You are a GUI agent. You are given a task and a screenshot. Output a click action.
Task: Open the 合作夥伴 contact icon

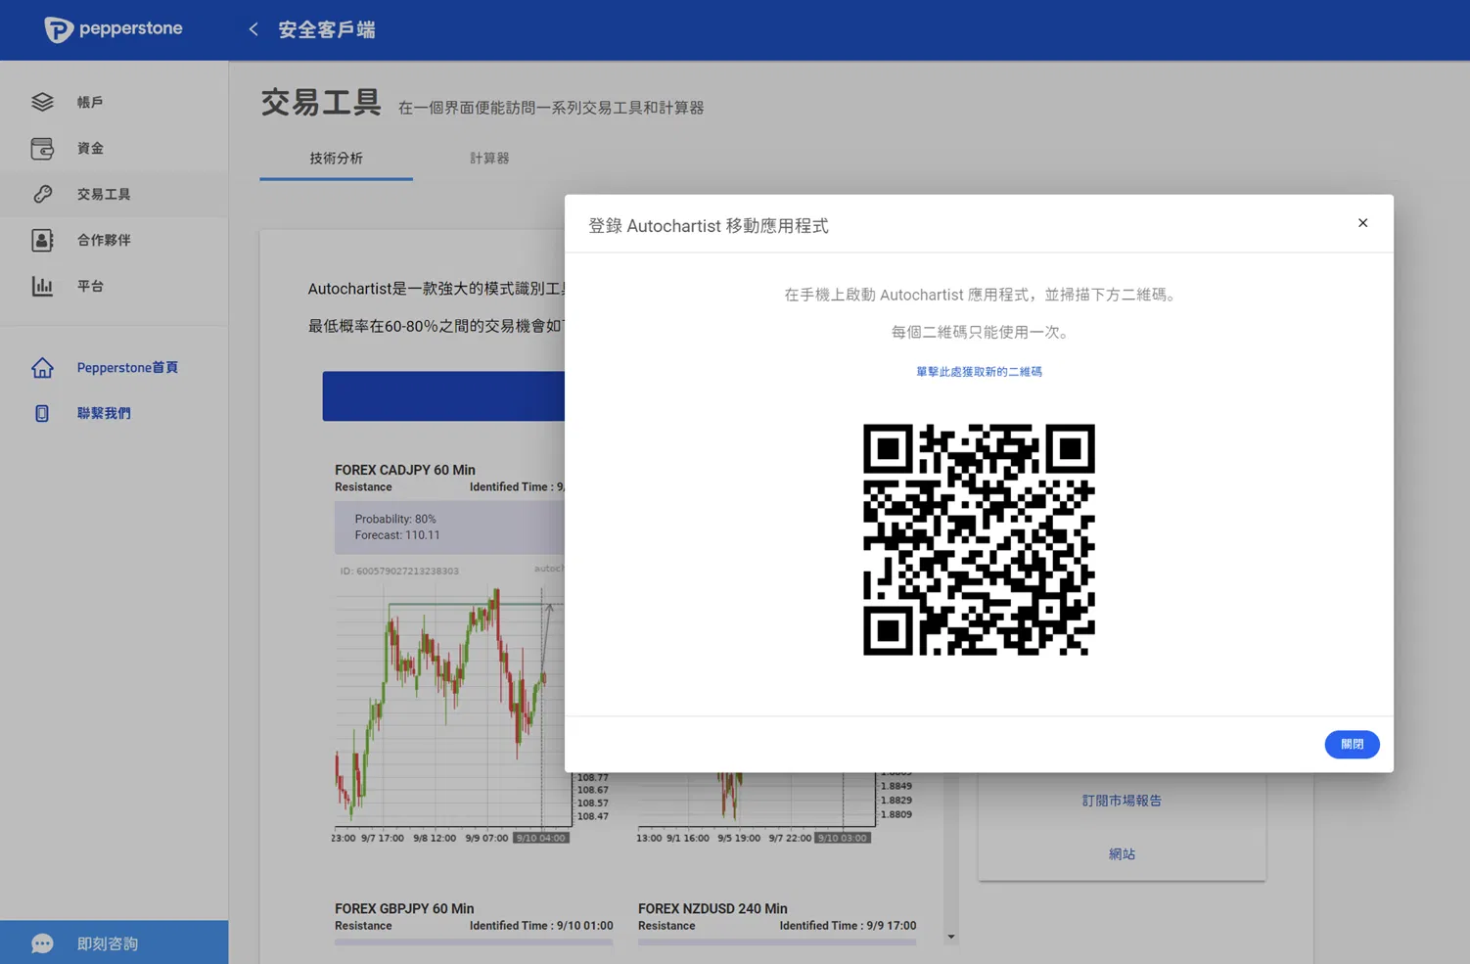click(x=42, y=240)
